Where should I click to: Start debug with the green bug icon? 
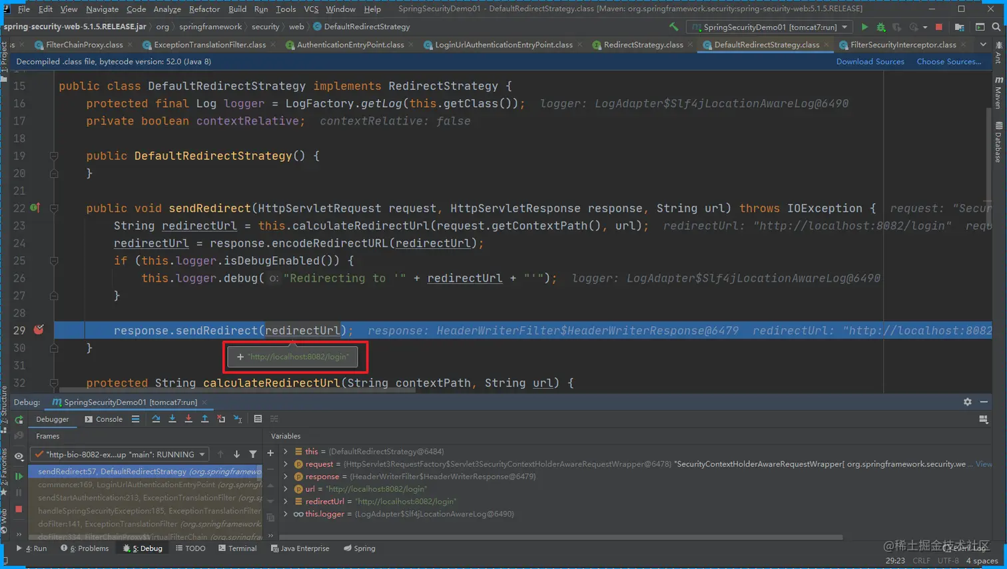(x=880, y=27)
